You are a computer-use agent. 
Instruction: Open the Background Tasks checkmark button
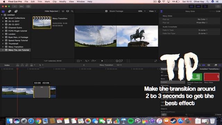(x=28, y=6)
